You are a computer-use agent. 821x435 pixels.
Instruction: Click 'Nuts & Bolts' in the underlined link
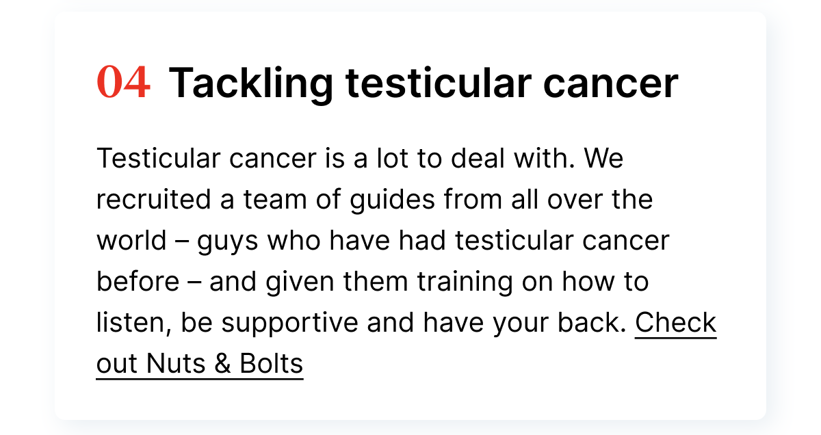coord(224,364)
